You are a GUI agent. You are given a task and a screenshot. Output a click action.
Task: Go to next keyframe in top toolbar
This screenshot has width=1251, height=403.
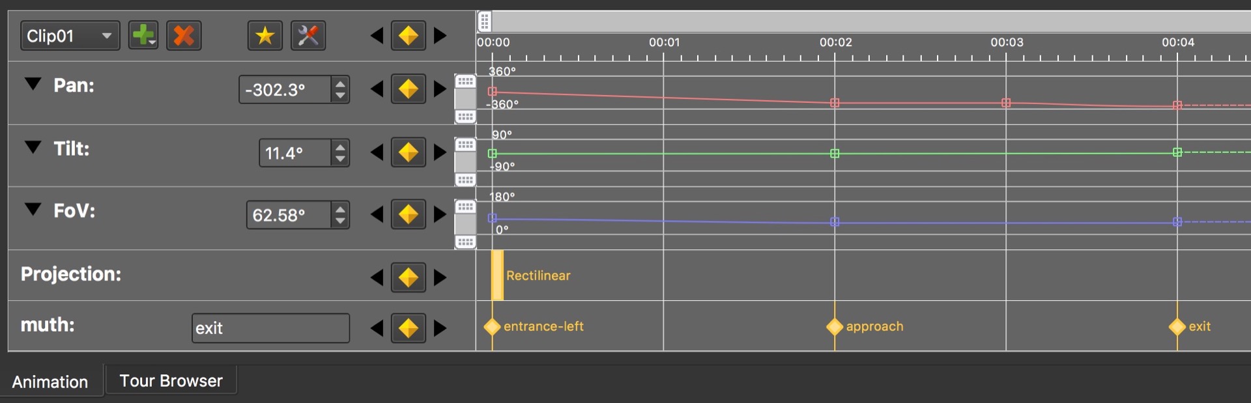pos(440,36)
